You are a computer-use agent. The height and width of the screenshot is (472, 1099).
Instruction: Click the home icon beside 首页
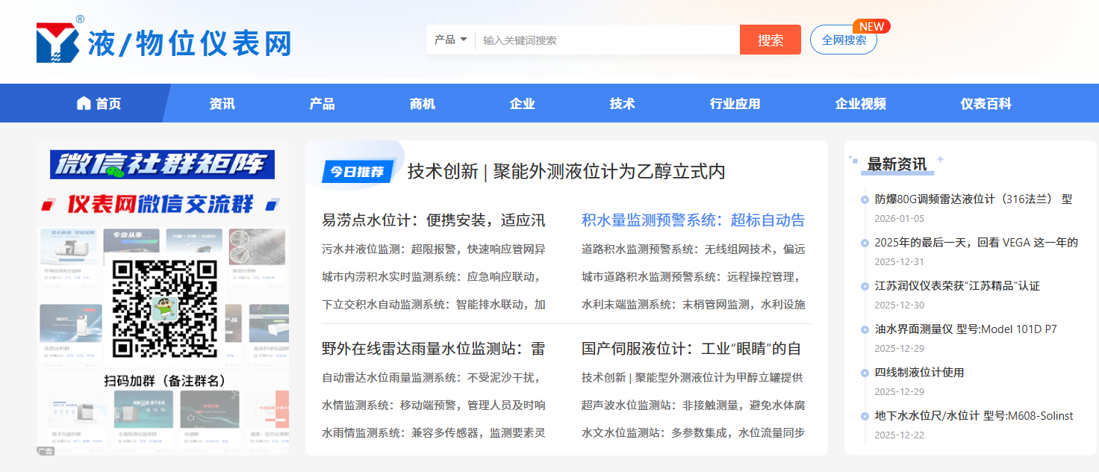(x=84, y=104)
